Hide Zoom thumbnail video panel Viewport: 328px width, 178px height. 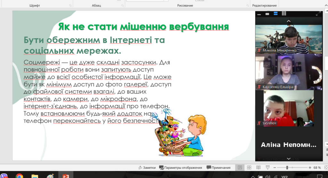(x=259, y=14)
